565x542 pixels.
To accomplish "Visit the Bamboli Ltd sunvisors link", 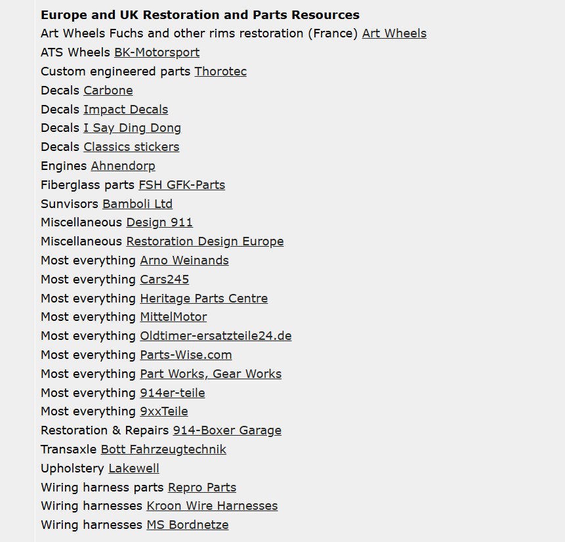I will click(x=137, y=204).
